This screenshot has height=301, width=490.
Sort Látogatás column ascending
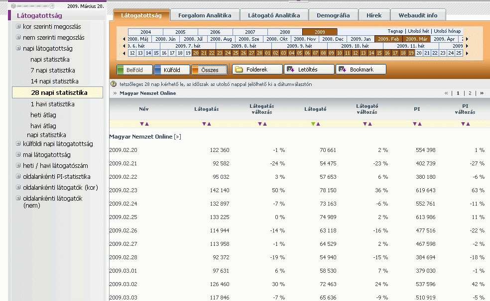209,124
